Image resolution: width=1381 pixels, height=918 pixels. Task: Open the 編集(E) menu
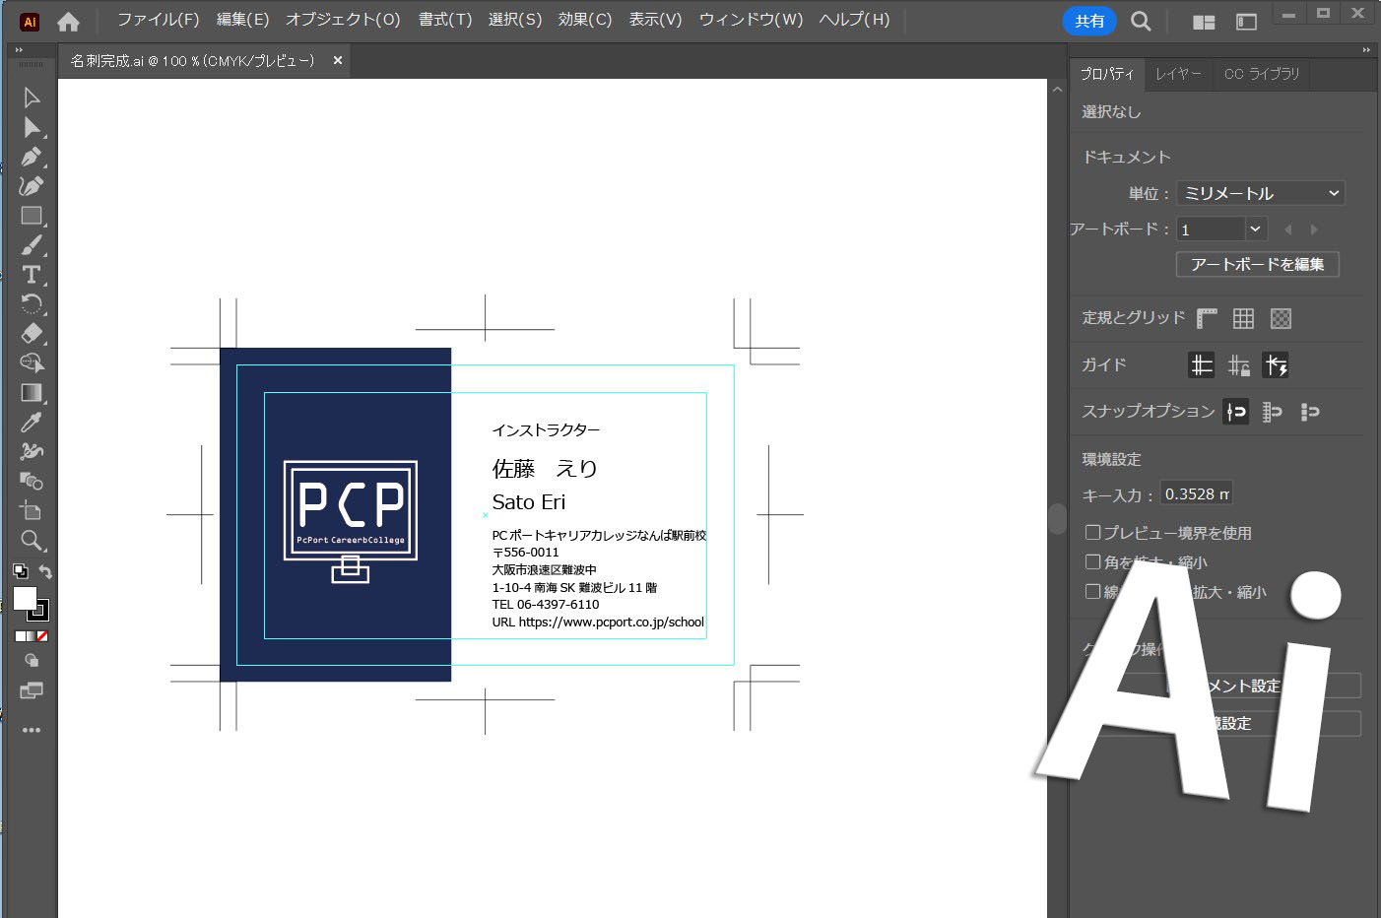pyautogui.click(x=242, y=20)
